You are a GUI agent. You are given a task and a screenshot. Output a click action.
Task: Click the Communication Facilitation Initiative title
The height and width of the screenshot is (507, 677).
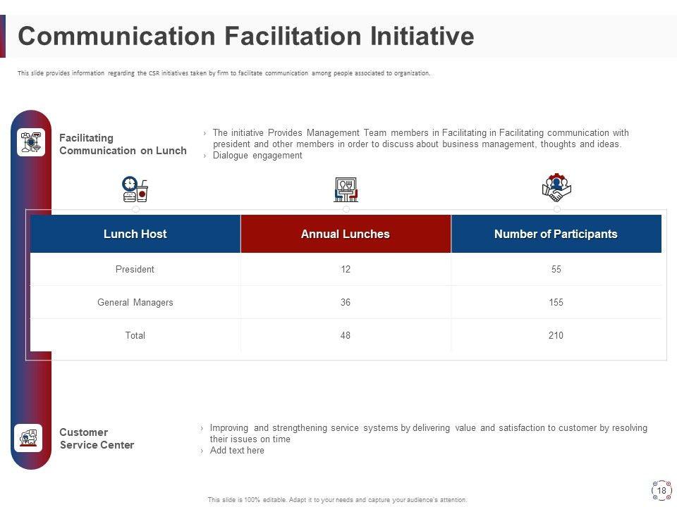tap(246, 36)
